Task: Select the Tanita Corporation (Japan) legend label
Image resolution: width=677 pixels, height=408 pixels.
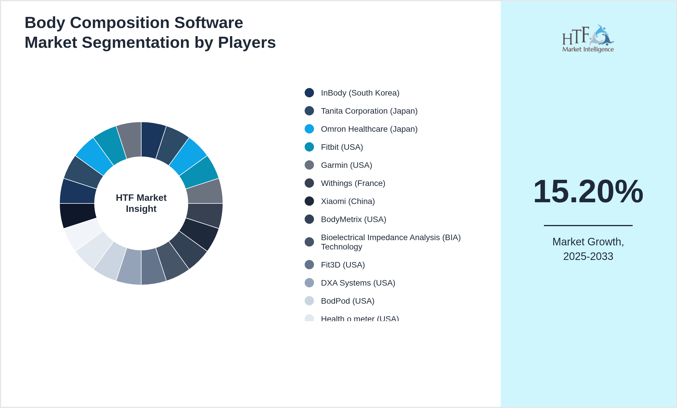Action: click(x=369, y=111)
